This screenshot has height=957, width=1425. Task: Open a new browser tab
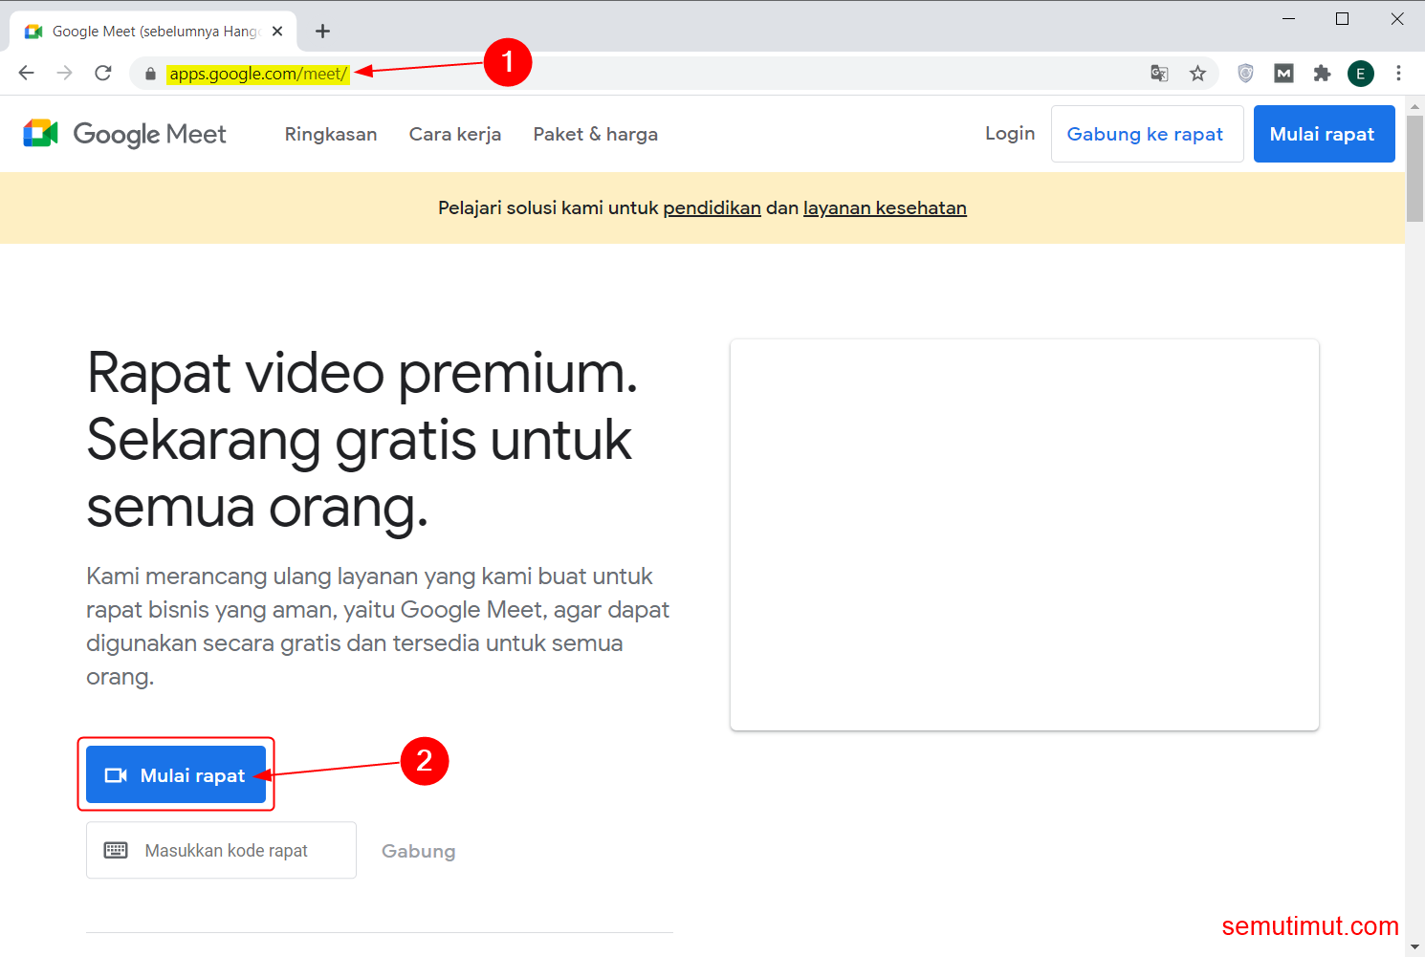tap(322, 31)
